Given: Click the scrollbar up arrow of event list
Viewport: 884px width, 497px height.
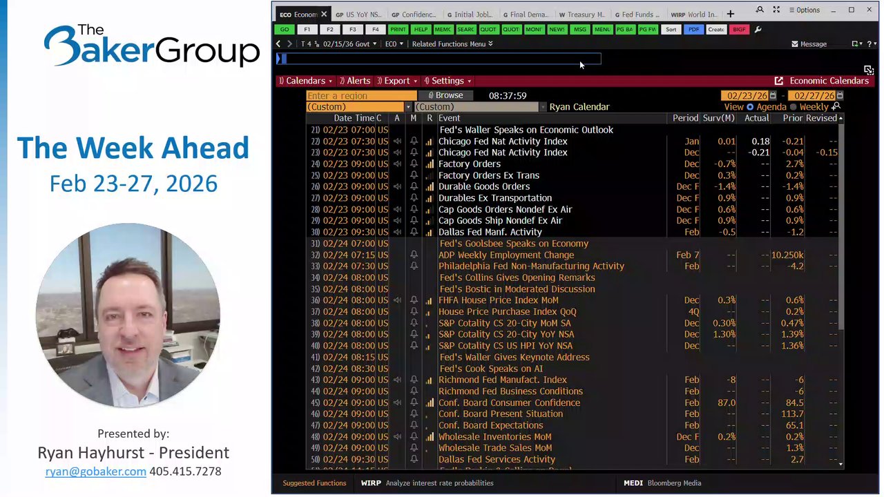Looking at the screenshot, I should pos(840,119).
